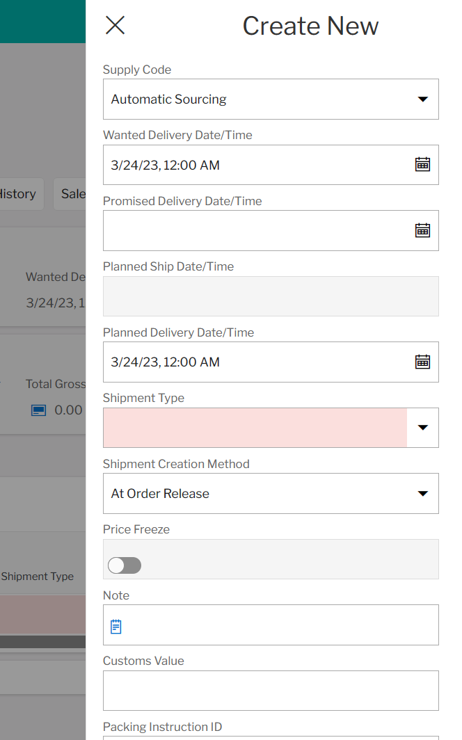Click the Note text field

pyautogui.click(x=271, y=625)
